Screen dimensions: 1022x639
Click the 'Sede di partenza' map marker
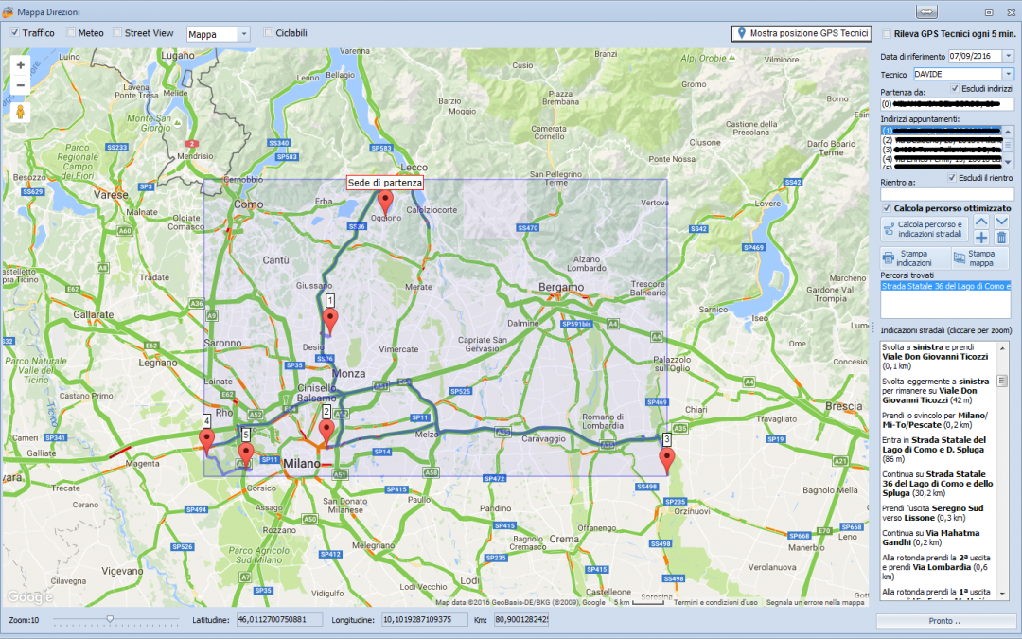(385, 203)
